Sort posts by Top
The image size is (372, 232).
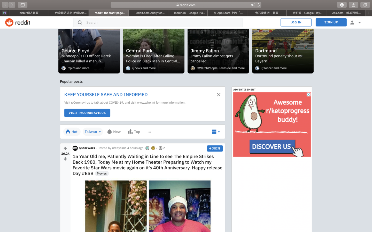click(134, 132)
